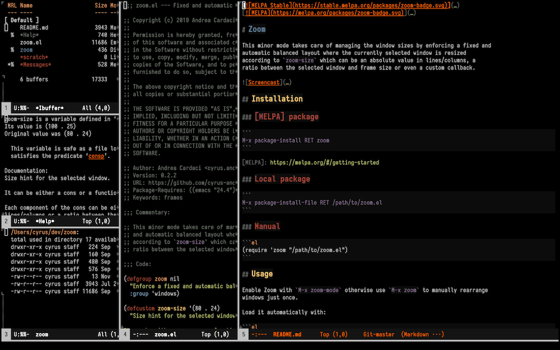Click window number 5 in the README.md mode line
Viewport: 560px width, 350px height.
[244, 335]
